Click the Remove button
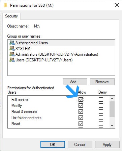This screenshot has width=122, height=151. [102, 82]
